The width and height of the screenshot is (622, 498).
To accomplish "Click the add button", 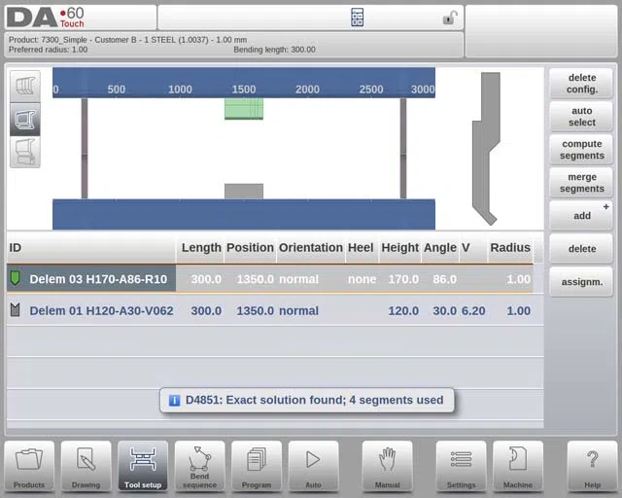I will click(581, 216).
